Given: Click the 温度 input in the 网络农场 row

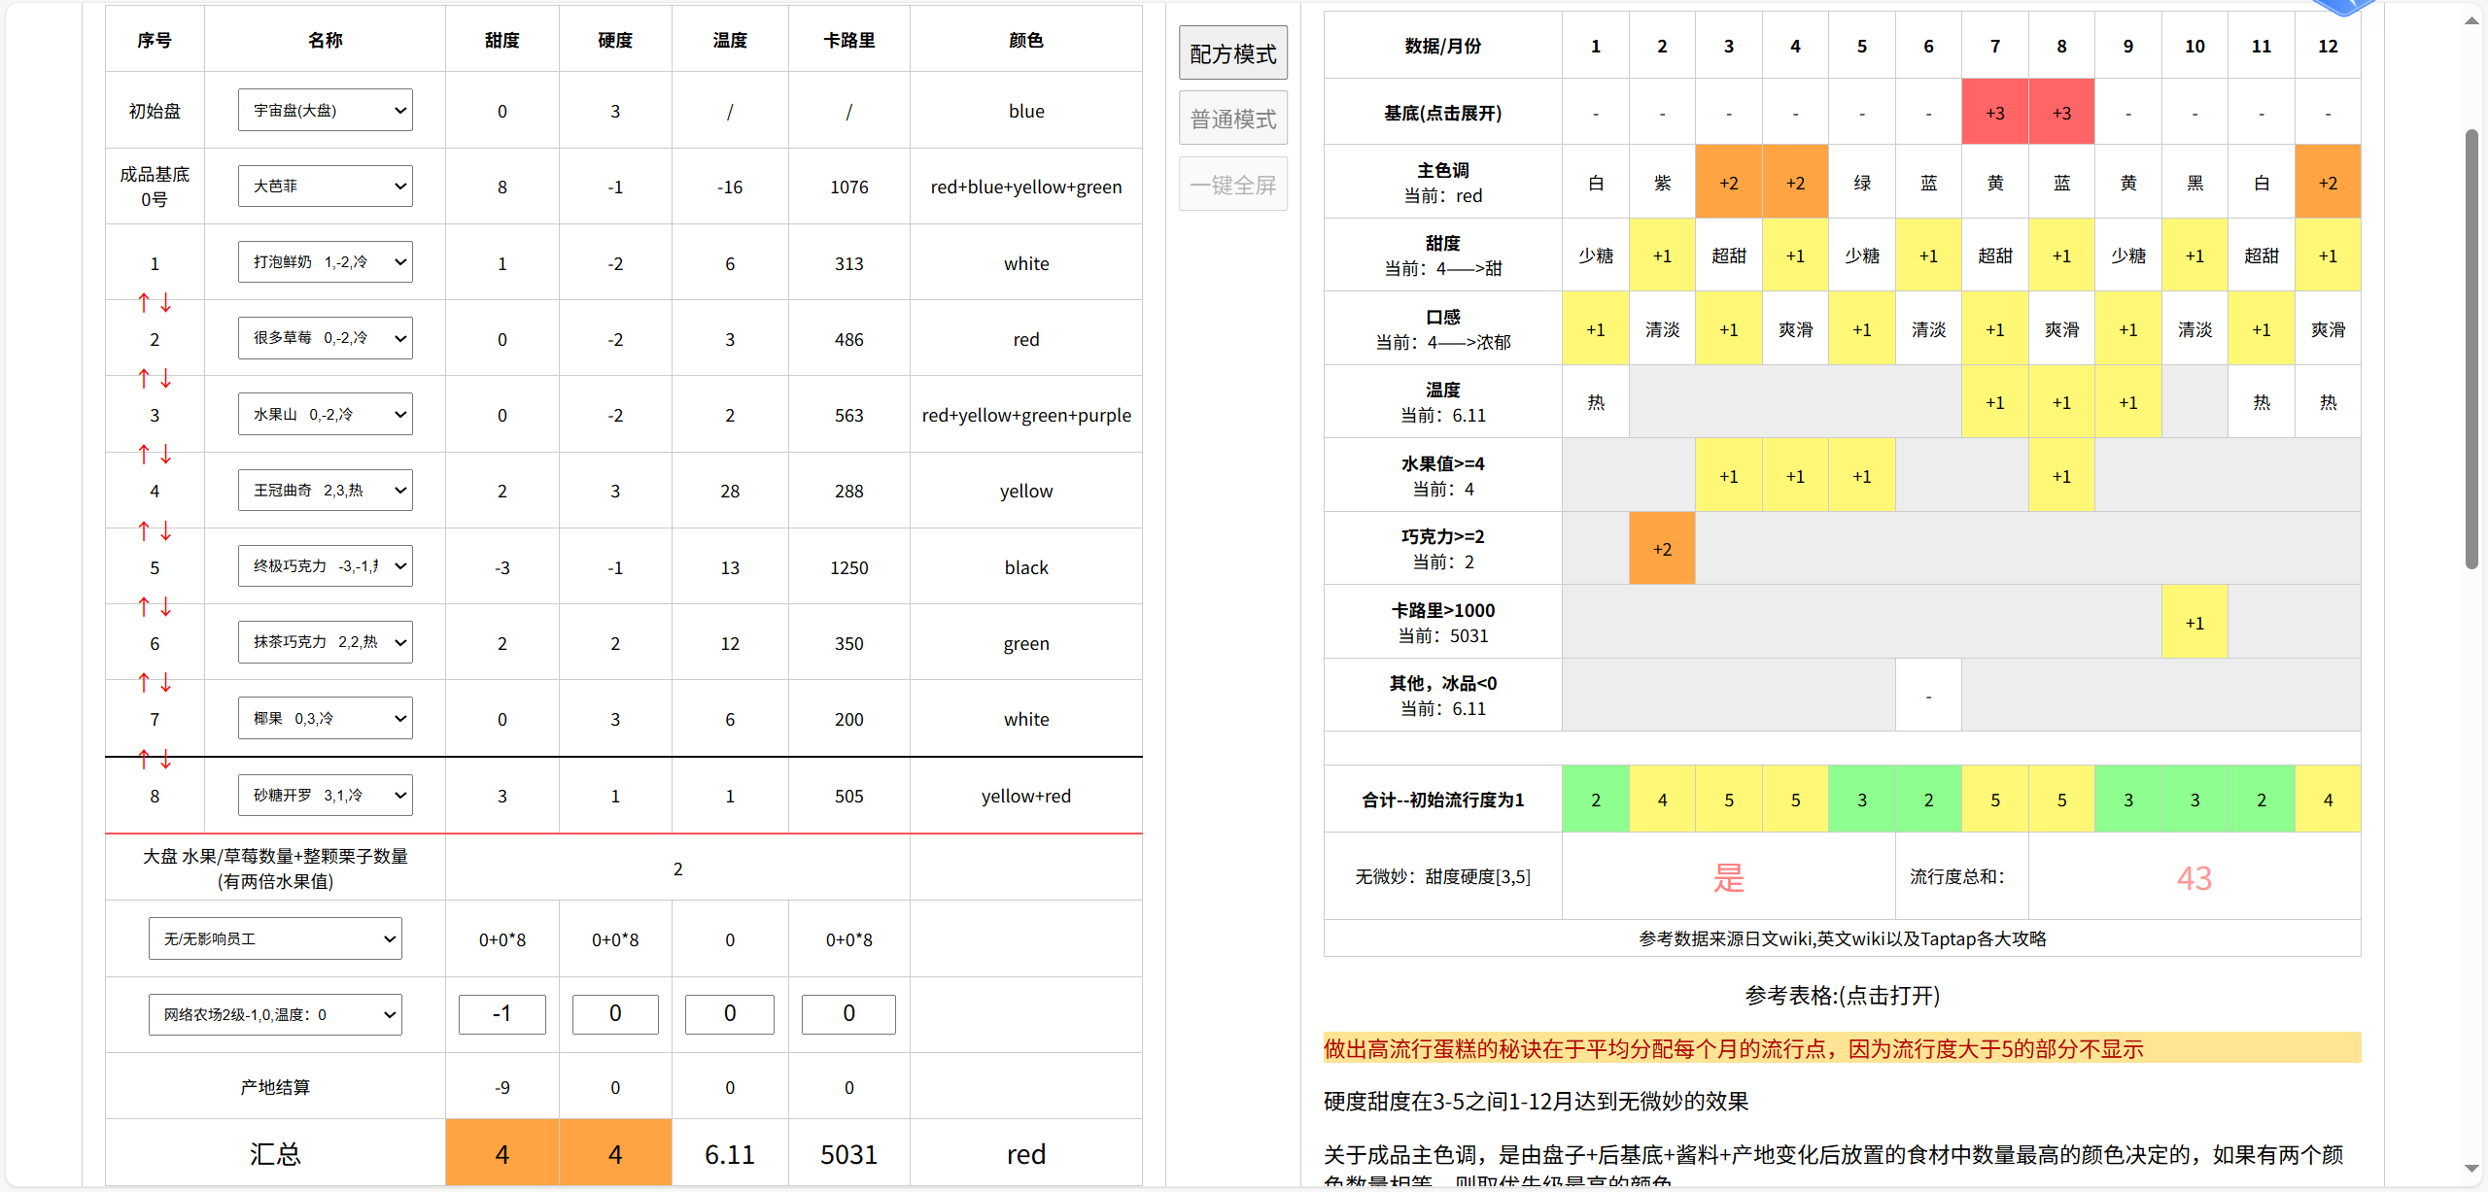Looking at the screenshot, I should click(x=730, y=1014).
